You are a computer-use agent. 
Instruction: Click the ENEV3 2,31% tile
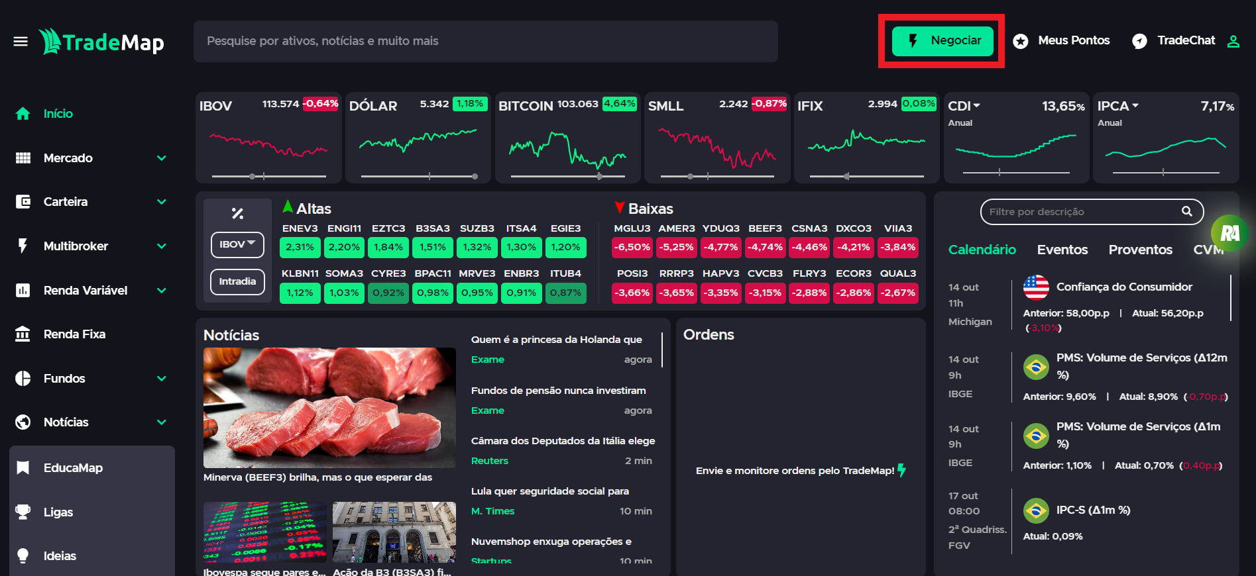click(300, 247)
